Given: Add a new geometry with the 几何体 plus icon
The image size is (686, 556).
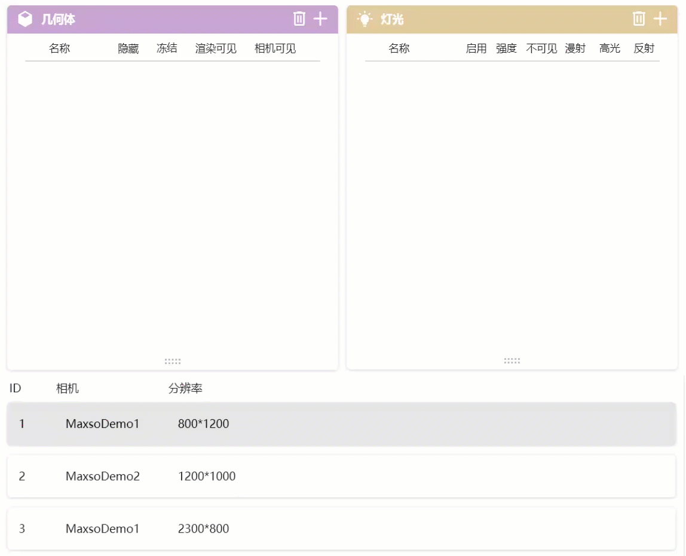Looking at the screenshot, I should point(320,19).
